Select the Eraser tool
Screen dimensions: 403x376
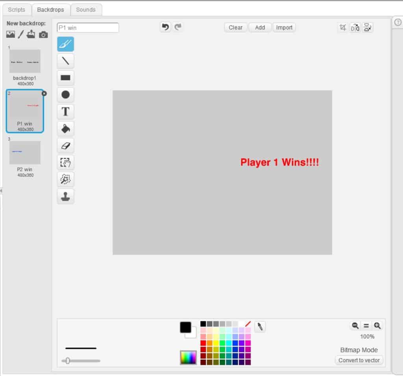[65, 146]
